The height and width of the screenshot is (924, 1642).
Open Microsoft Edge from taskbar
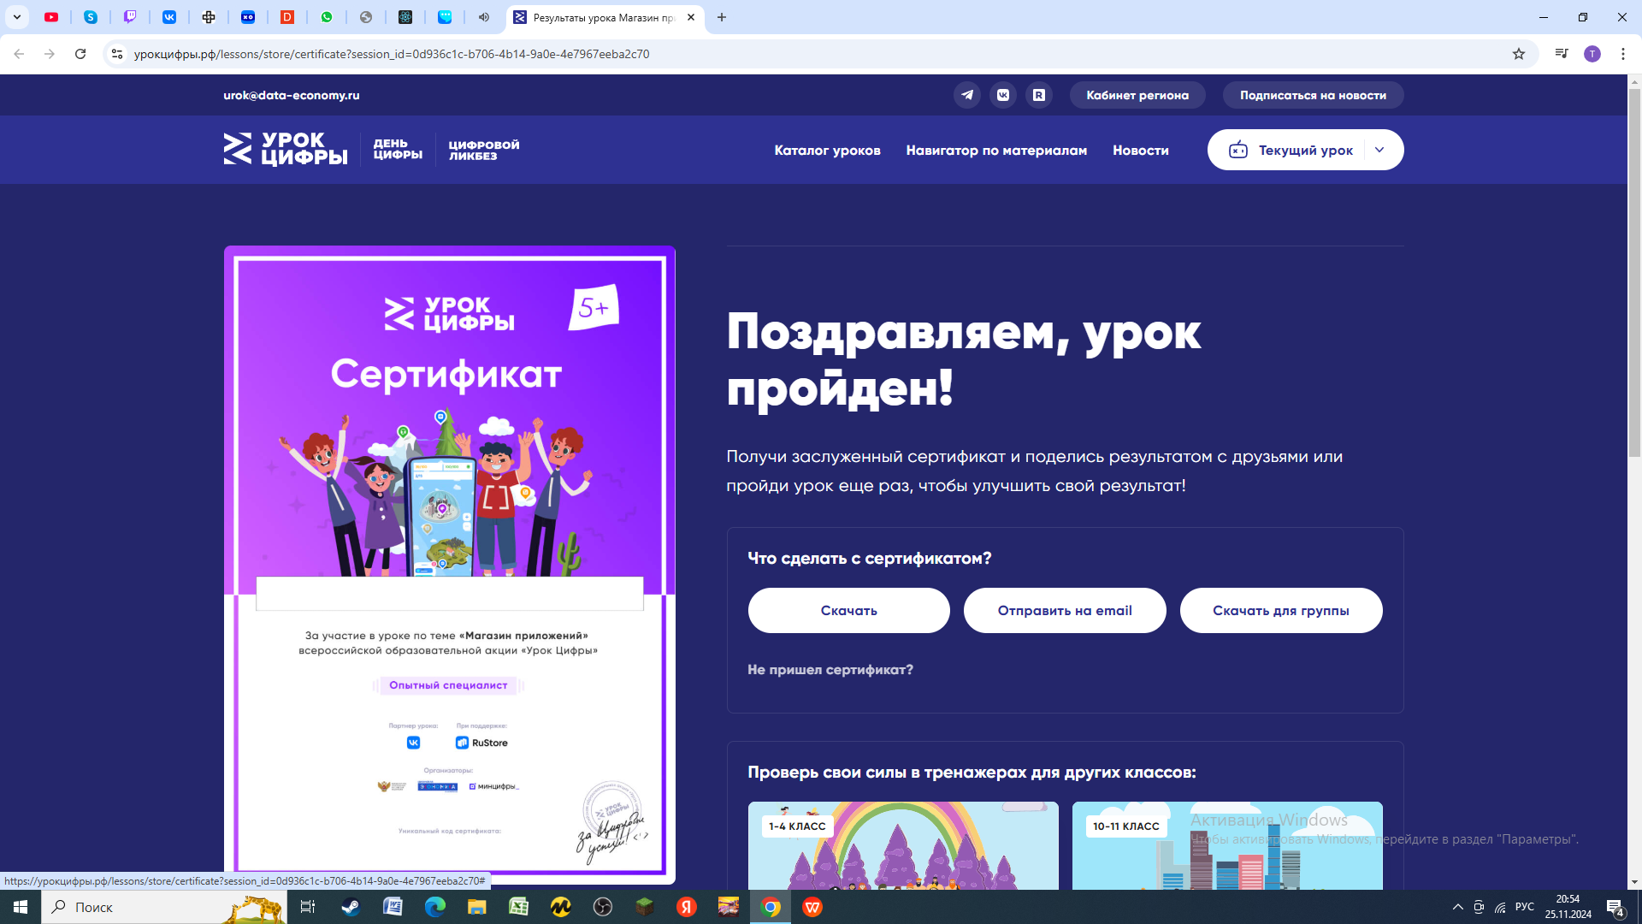(x=434, y=907)
